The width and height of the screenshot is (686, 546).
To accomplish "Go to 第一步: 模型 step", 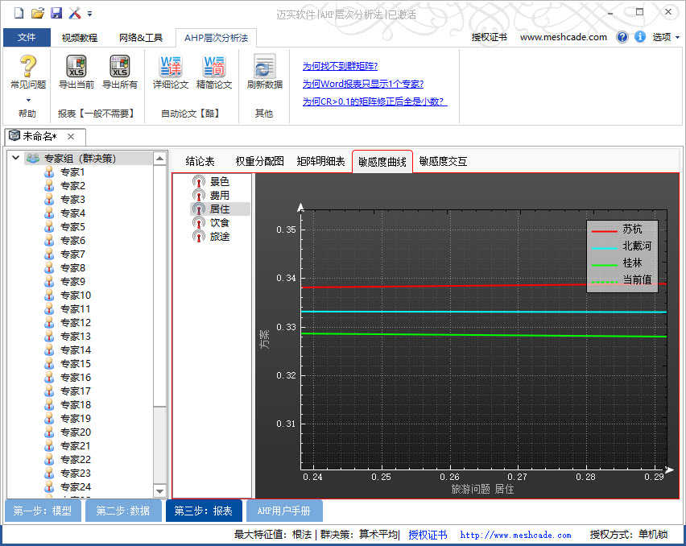I will [43, 511].
